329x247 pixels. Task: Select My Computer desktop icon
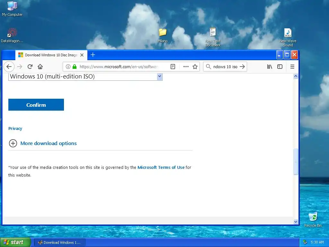tap(12, 9)
